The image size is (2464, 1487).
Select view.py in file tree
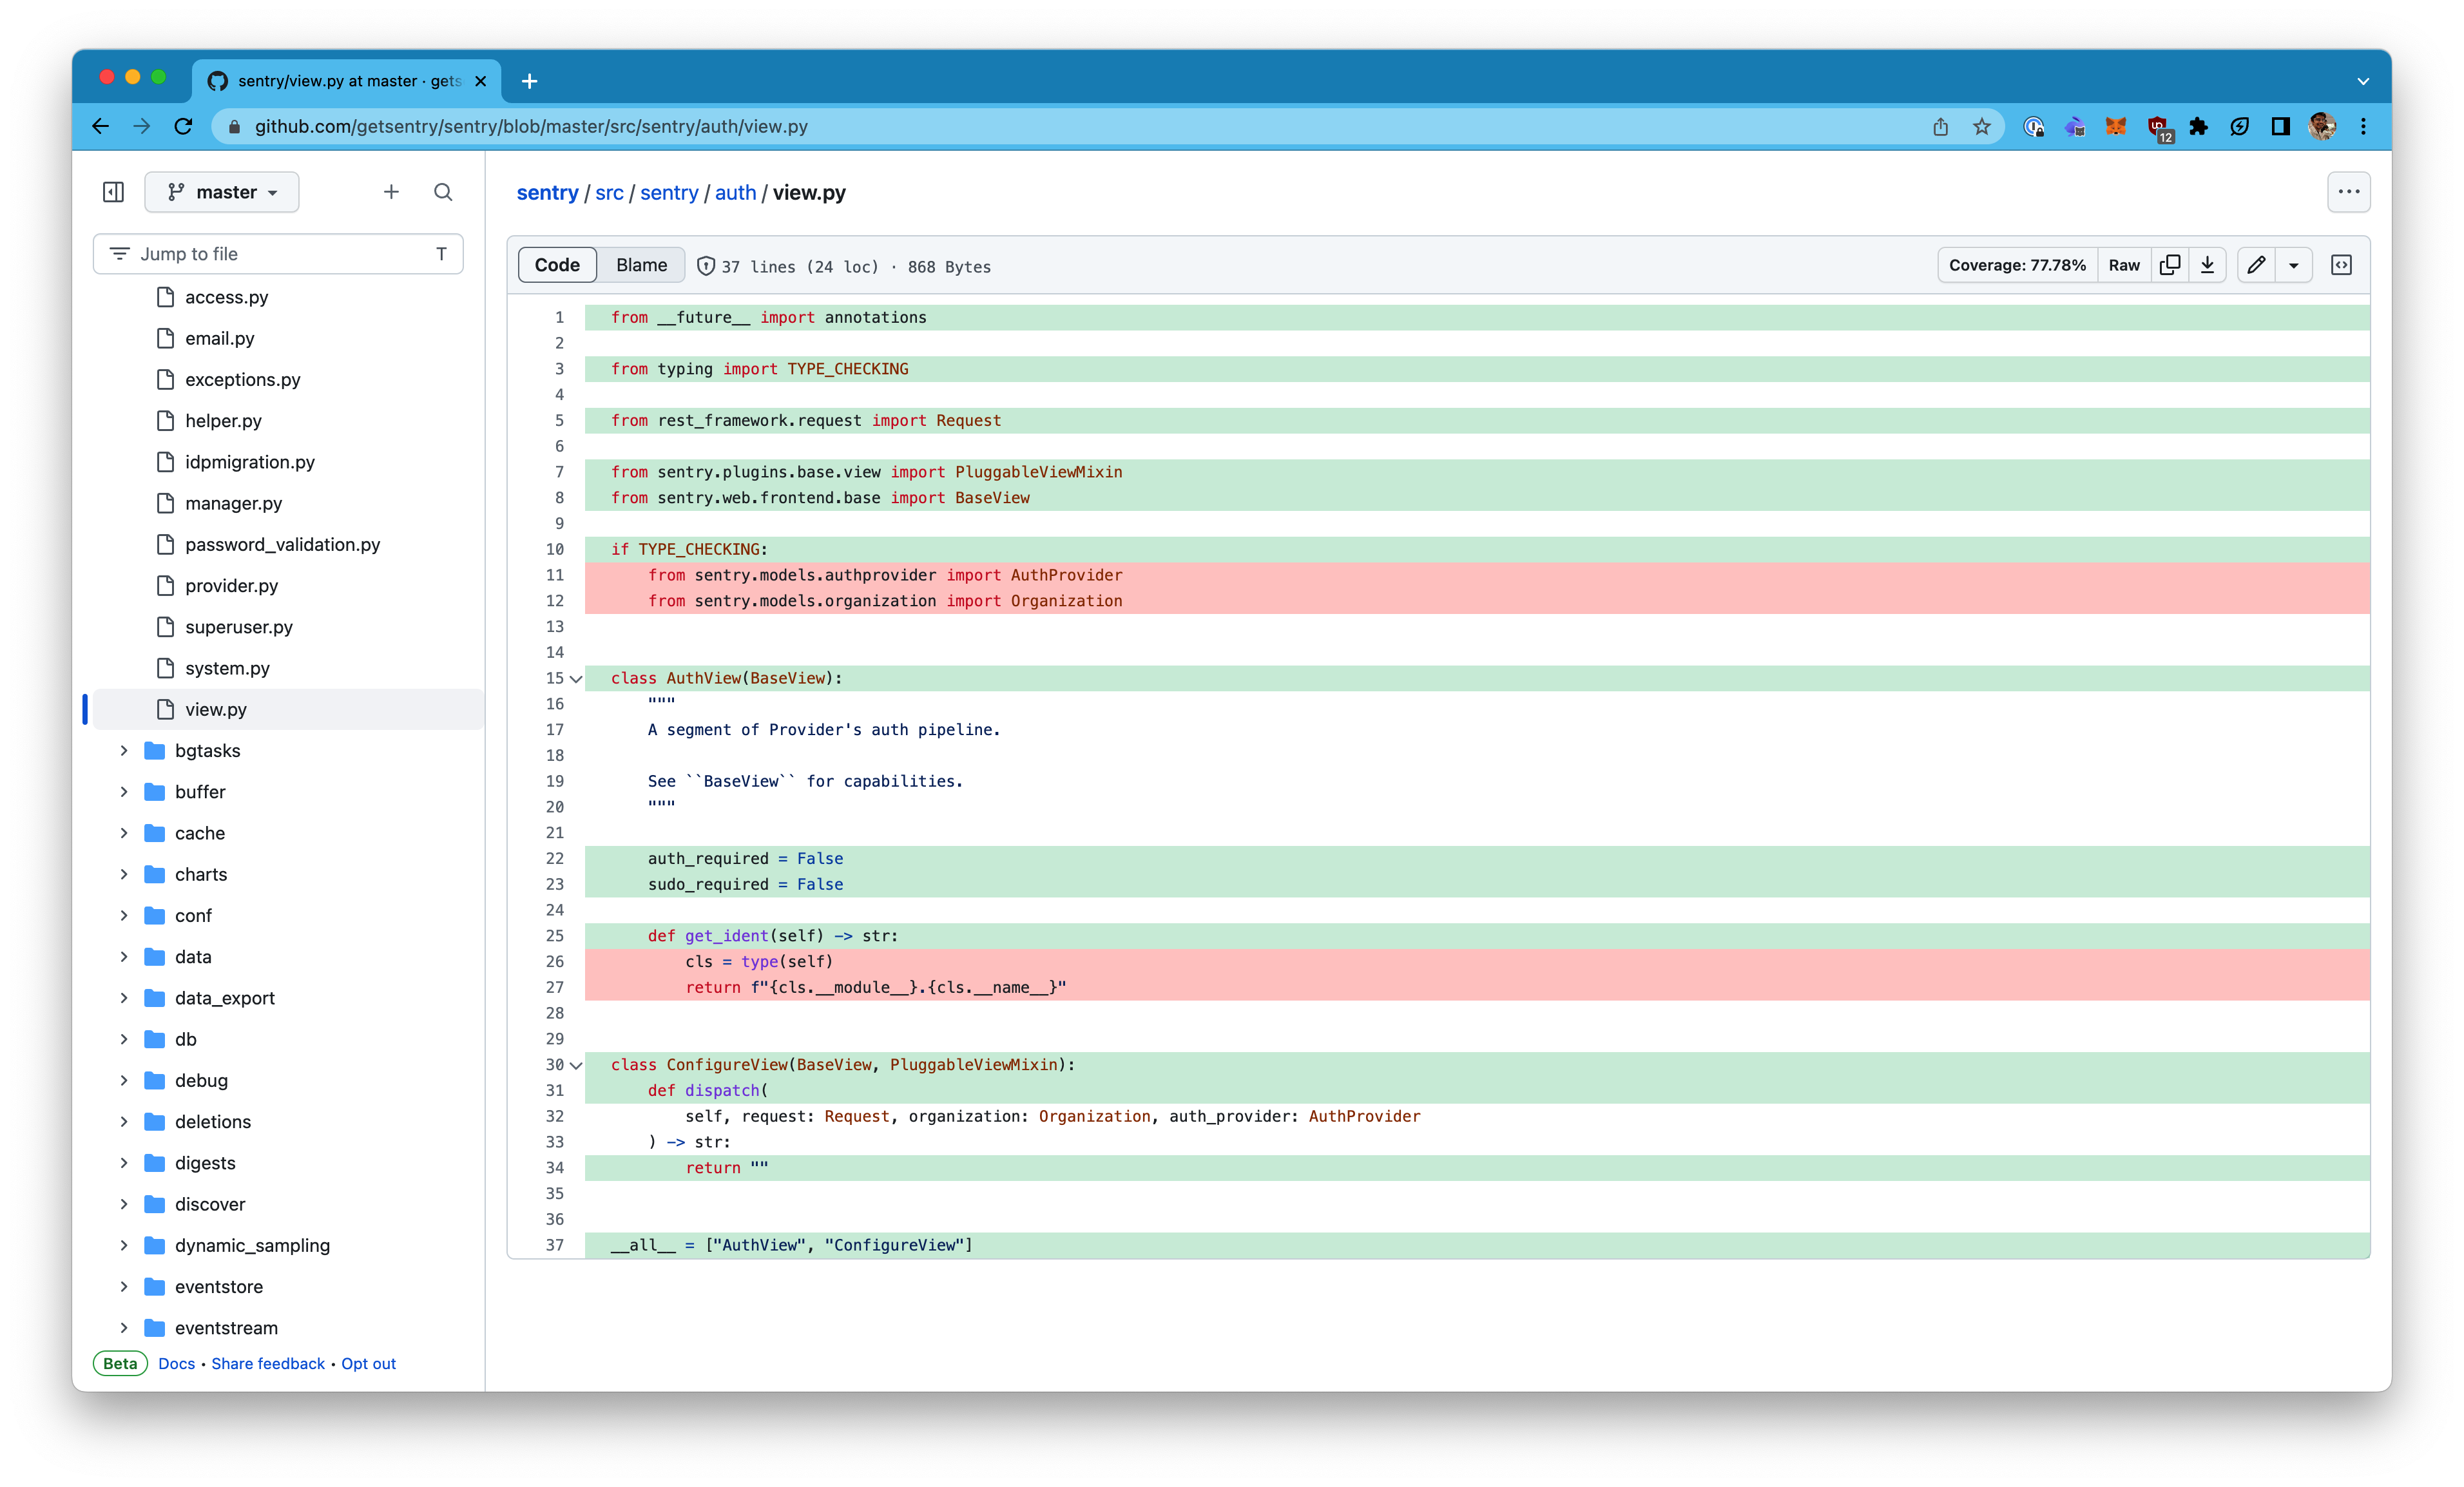pyautogui.click(x=215, y=709)
